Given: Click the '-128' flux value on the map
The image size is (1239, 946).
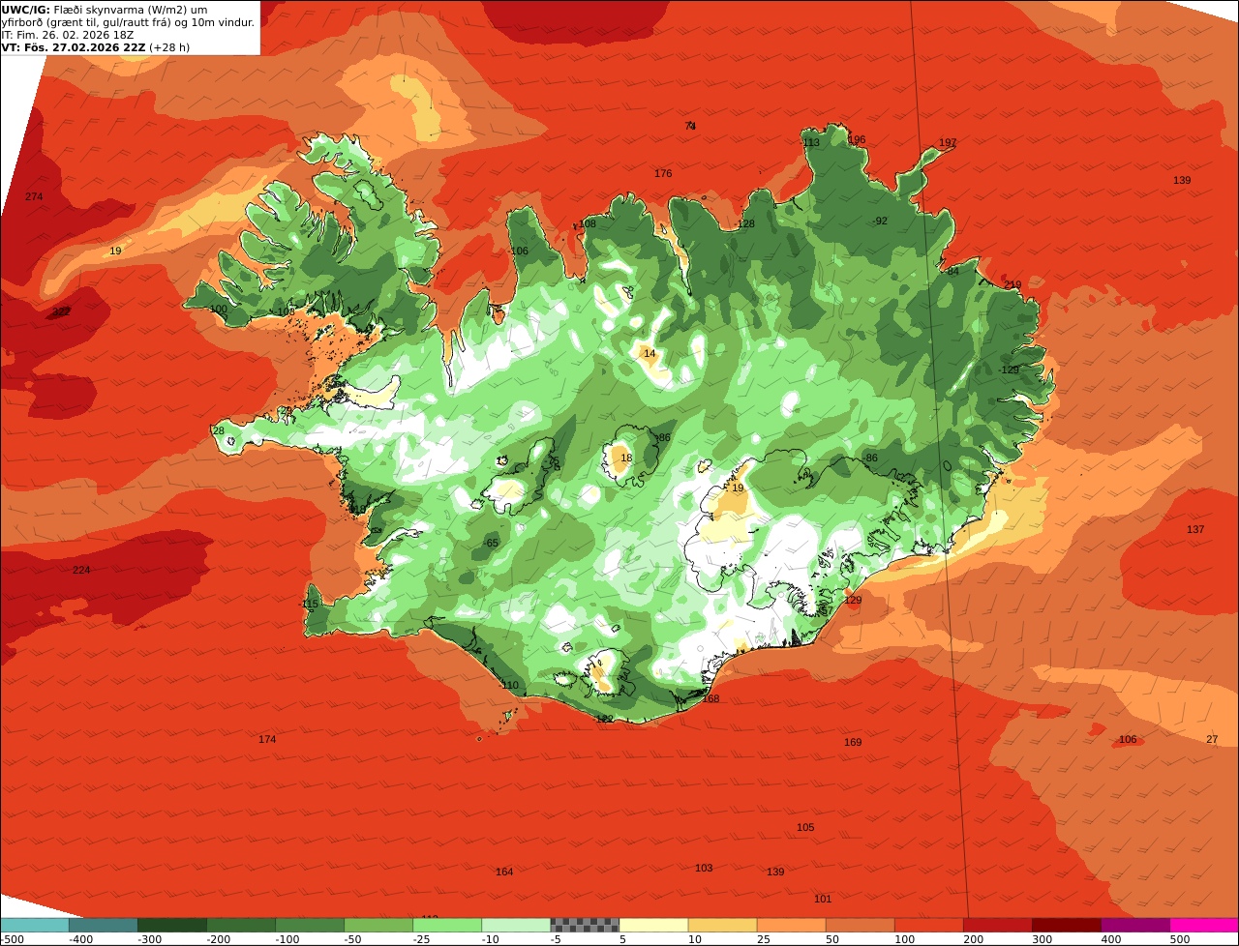Looking at the screenshot, I should [743, 223].
